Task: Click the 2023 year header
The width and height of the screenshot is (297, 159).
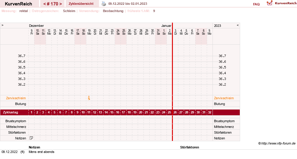Action: (217, 26)
